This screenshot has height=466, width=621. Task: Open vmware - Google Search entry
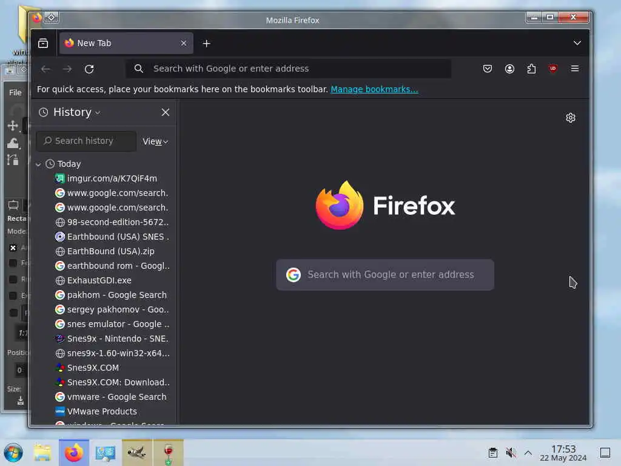click(110, 397)
